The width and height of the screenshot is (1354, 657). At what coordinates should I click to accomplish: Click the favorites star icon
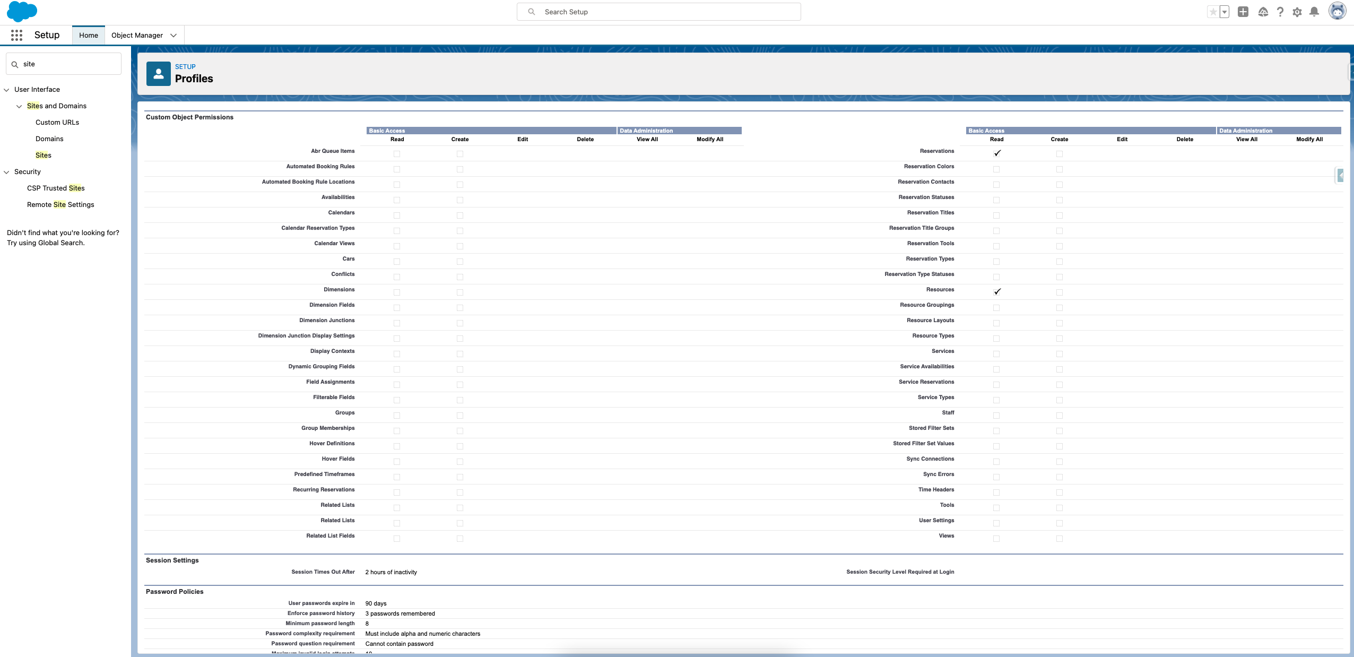pyautogui.click(x=1213, y=12)
